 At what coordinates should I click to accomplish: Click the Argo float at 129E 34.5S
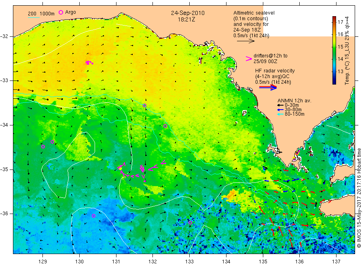click(43, 147)
